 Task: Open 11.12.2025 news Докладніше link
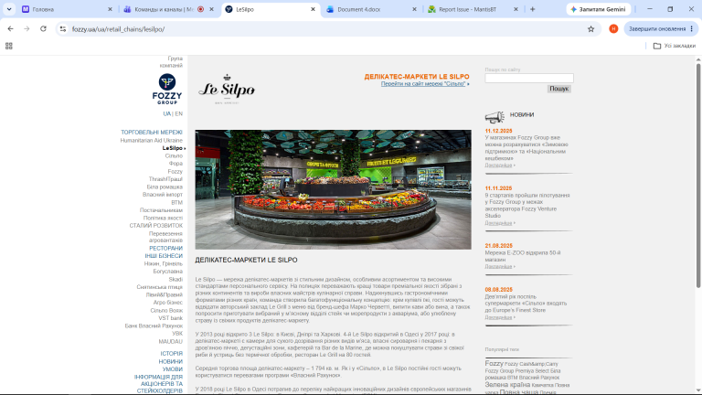pos(498,165)
